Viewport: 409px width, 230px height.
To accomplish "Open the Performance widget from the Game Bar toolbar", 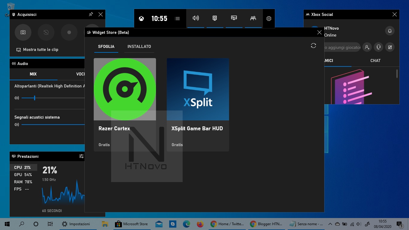I will (x=234, y=18).
